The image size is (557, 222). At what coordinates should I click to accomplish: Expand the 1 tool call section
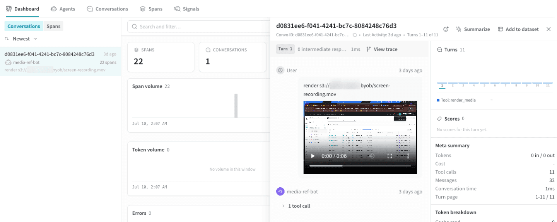coord(296,206)
